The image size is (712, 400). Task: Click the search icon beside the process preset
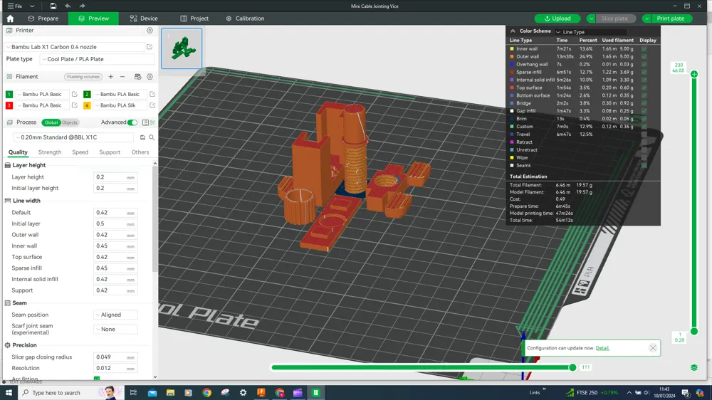(x=152, y=137)
